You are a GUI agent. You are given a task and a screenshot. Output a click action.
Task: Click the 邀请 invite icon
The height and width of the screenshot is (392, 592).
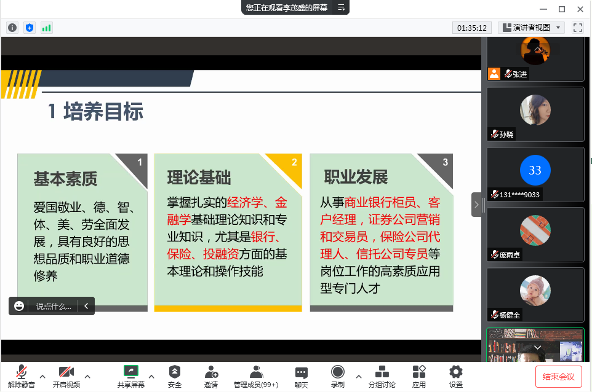click(x=211, y=376)
